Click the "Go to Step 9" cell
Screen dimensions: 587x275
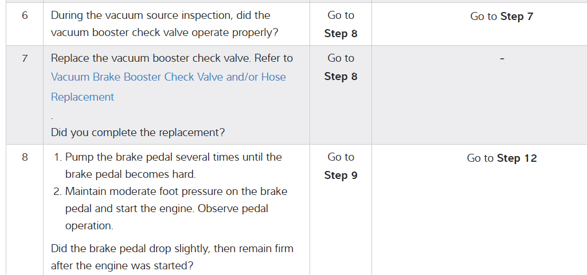coord(341,166)
